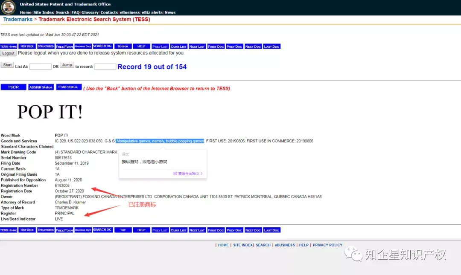Click the upper Free Form button
Screen dimensions: 461x275
pos(64,46)
